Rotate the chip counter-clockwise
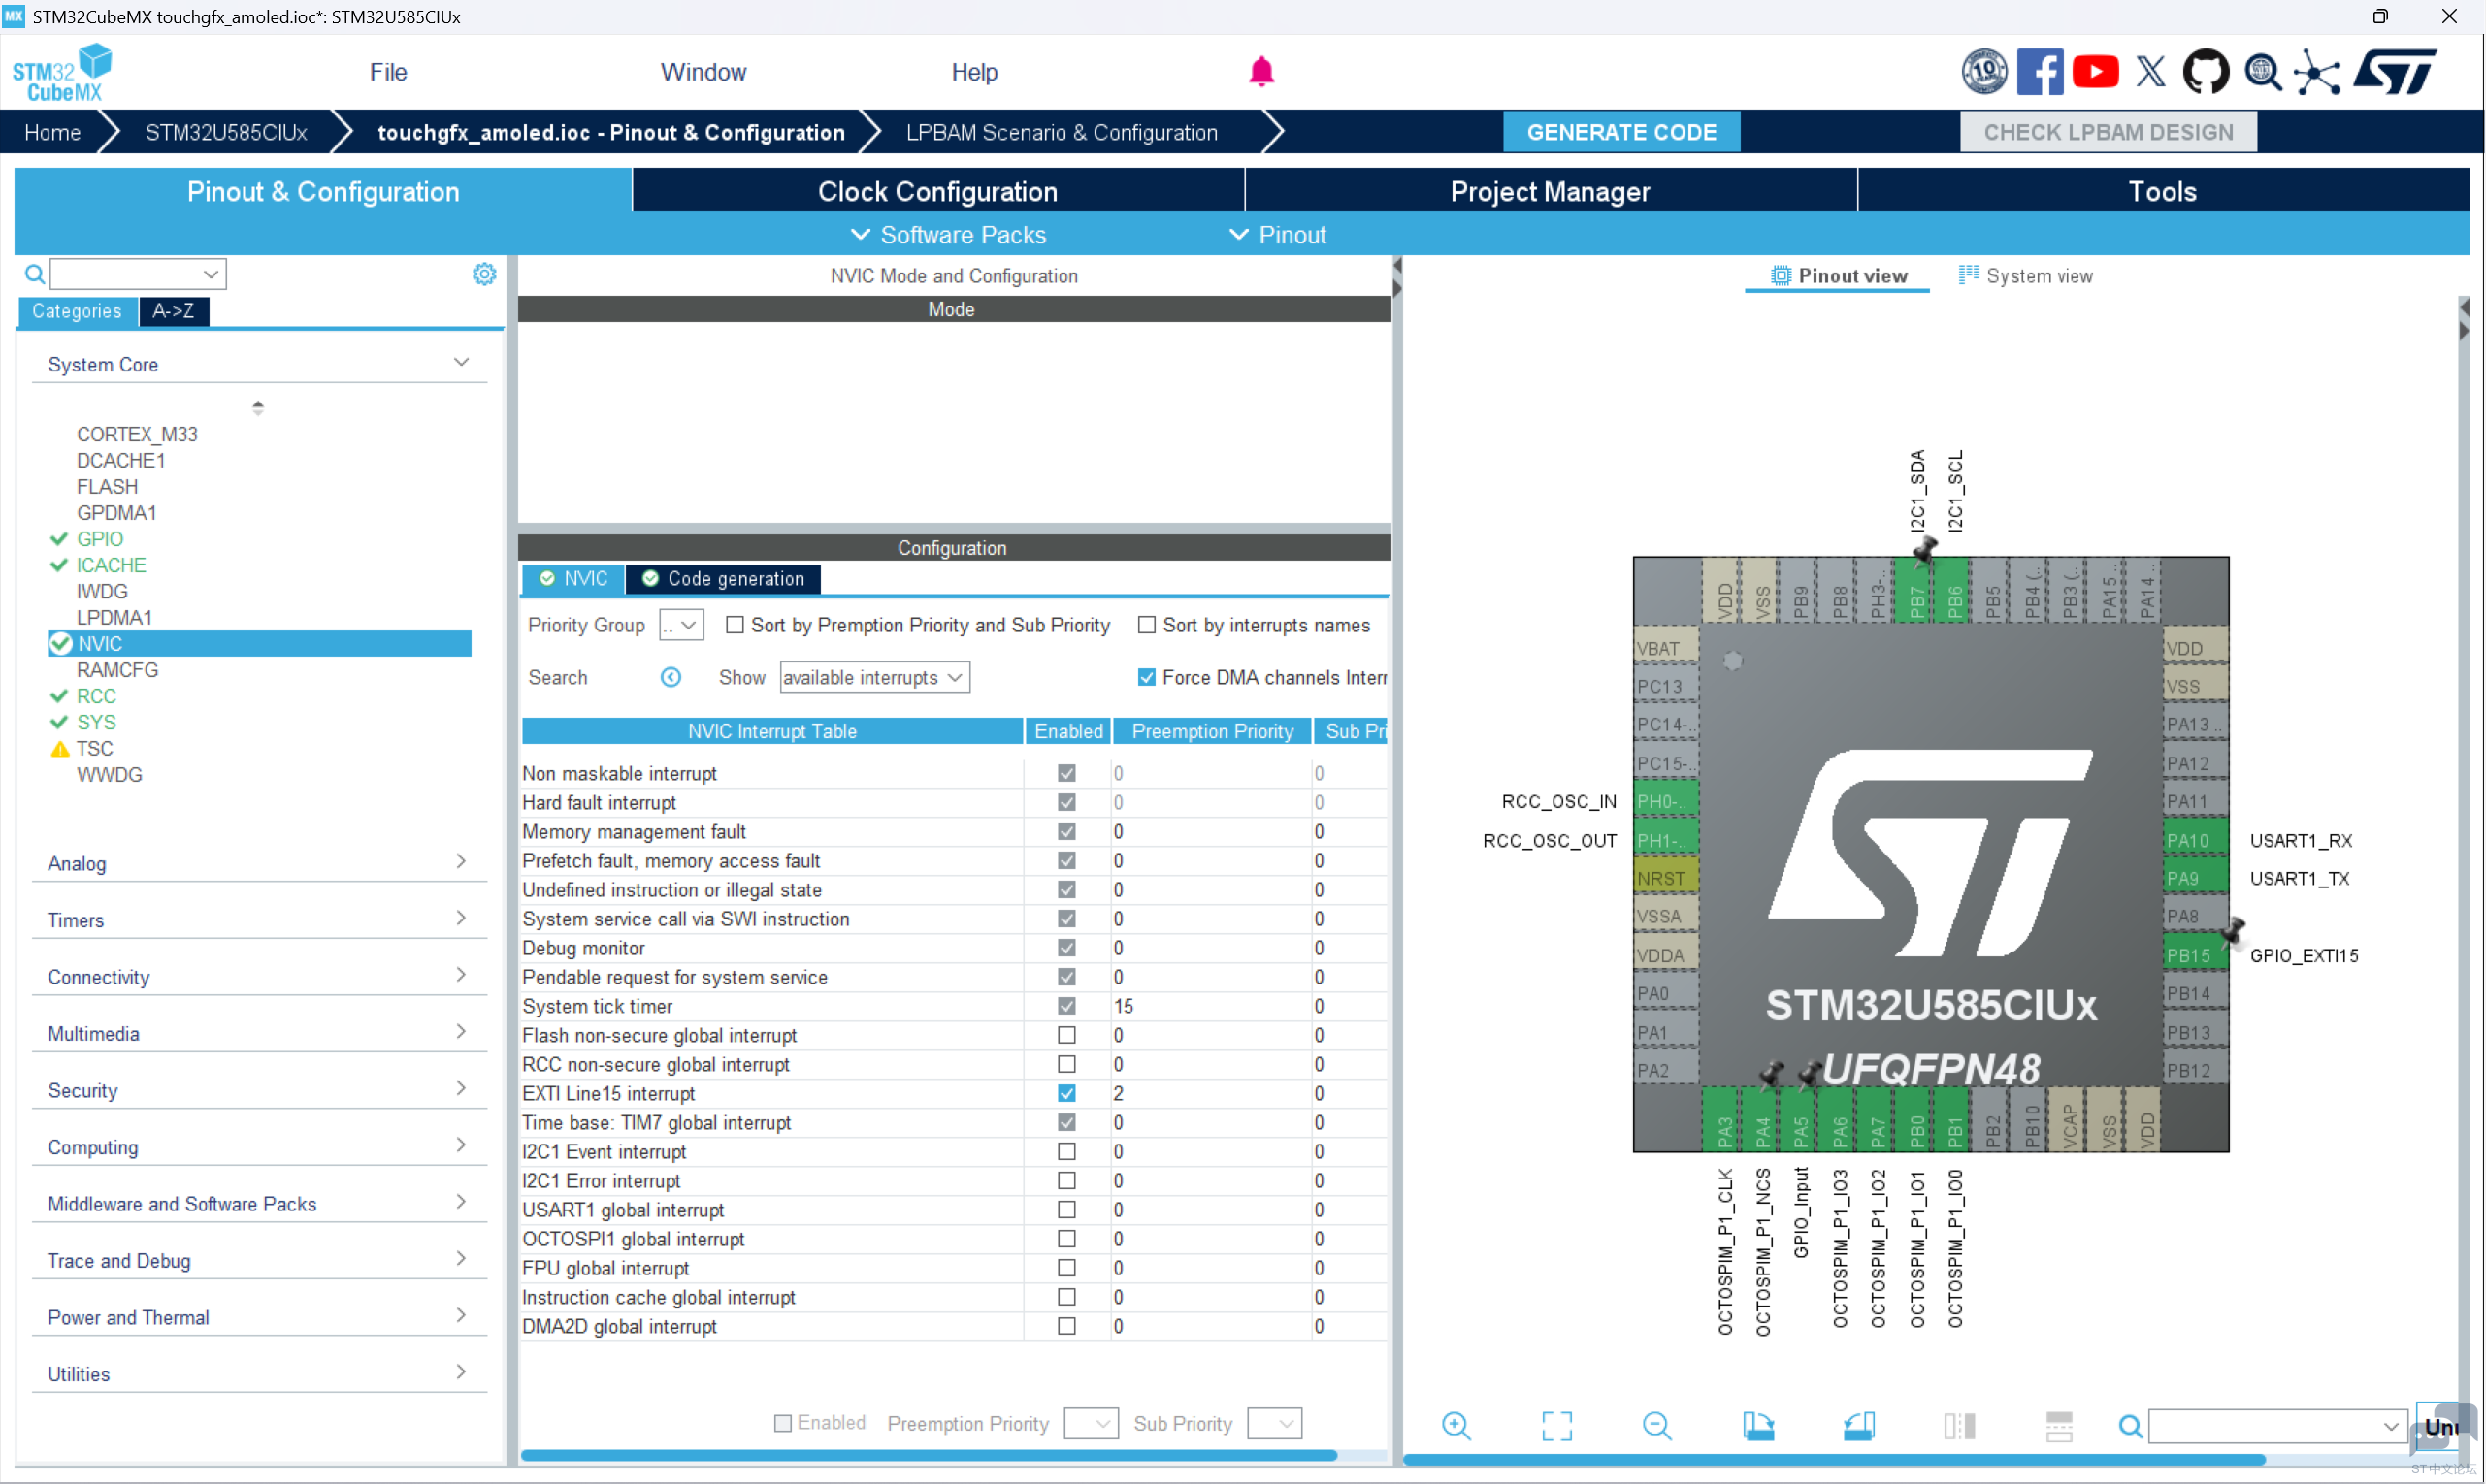 (x=1859, y=1426)
